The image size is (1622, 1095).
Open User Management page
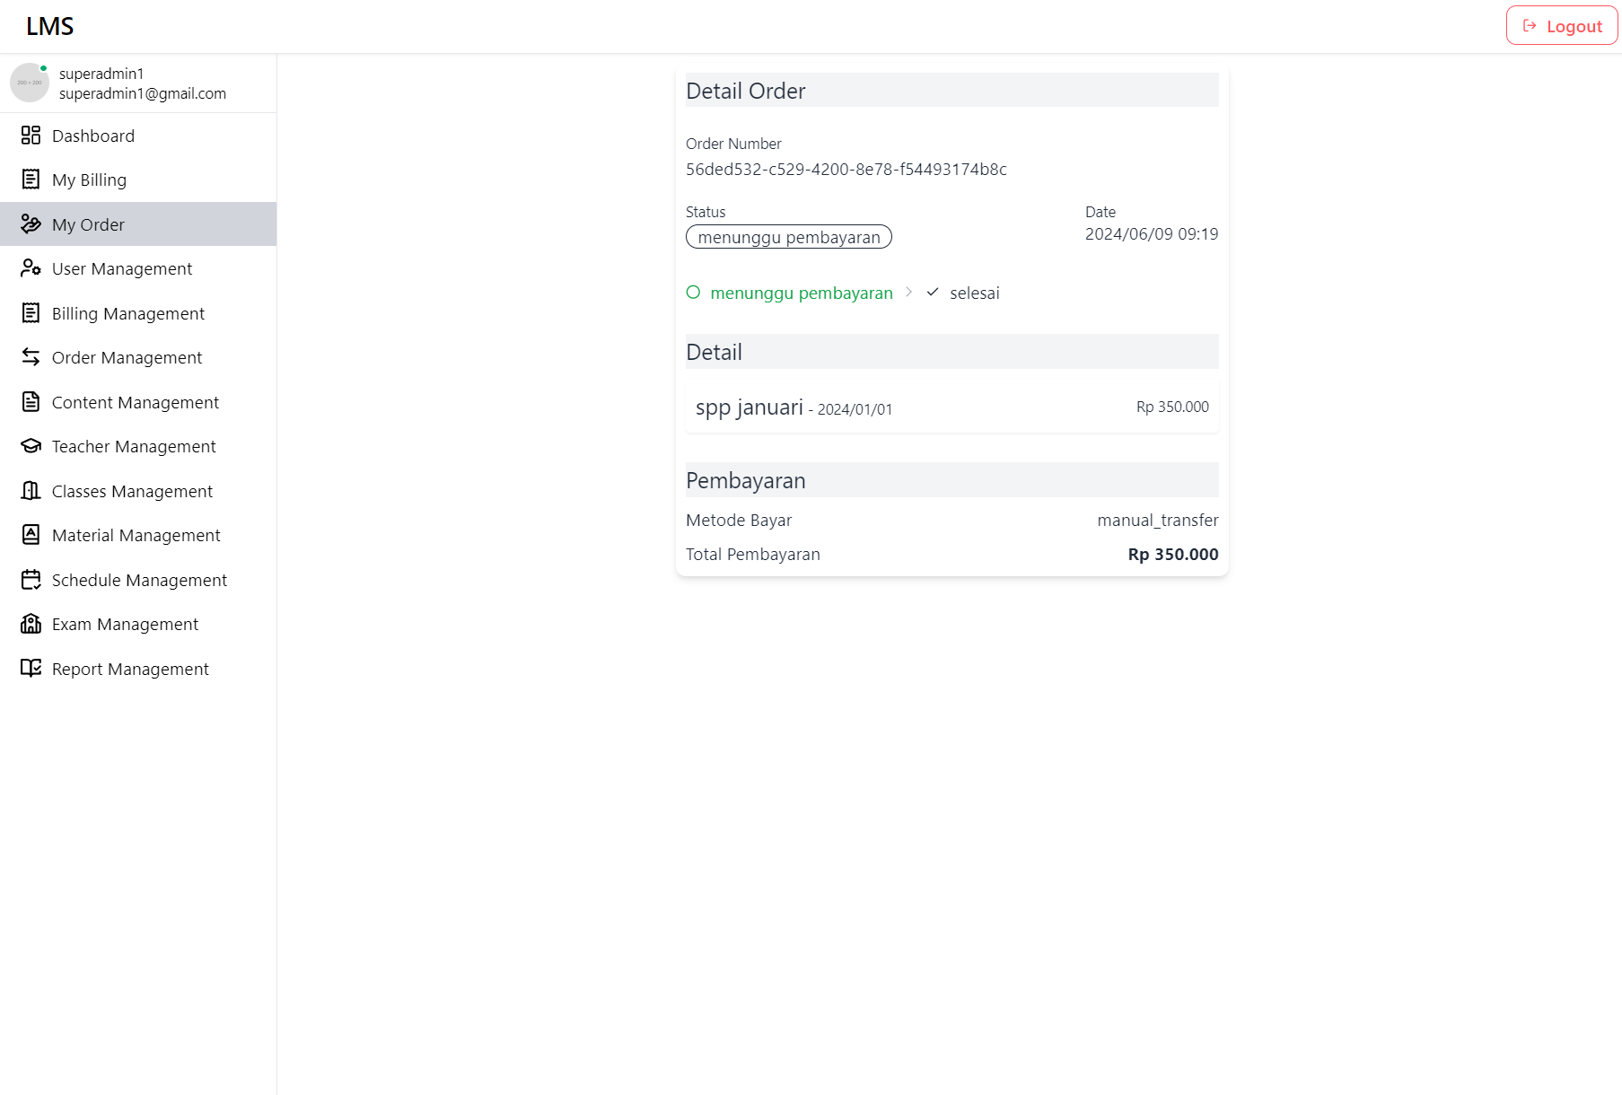click(138, 268)
